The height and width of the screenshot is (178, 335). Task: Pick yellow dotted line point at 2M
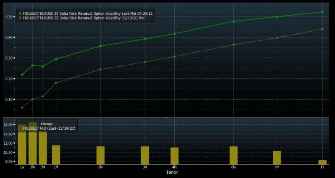pos(101,69)
